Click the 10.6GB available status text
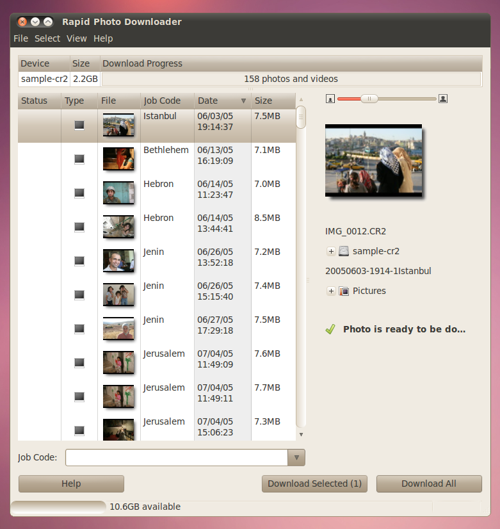 (x=145, y=507)
